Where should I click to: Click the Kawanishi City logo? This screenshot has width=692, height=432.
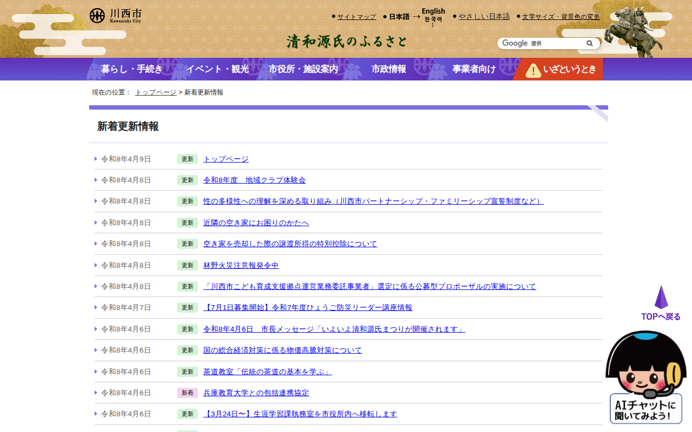115,16
